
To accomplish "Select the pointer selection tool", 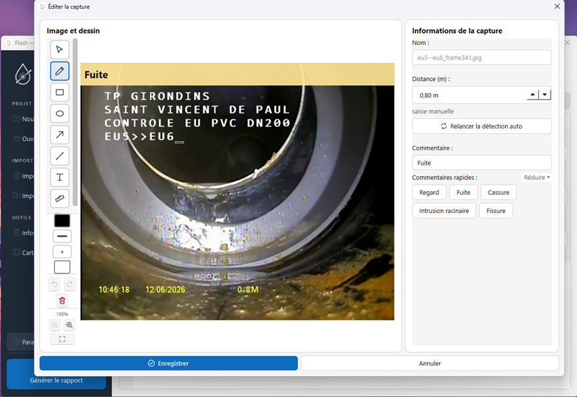I will [x=59, y=49].
